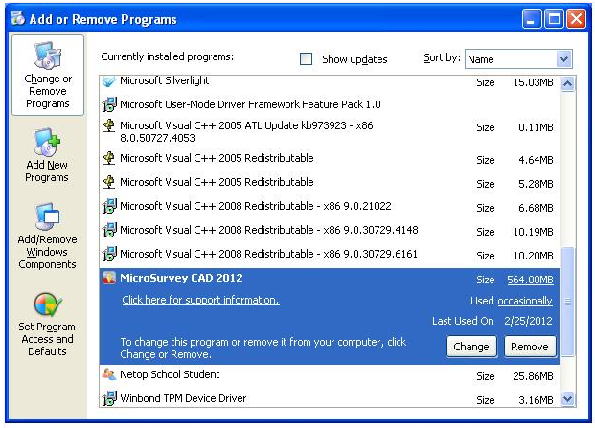
Task: Select Microsoft User-Mode Driver Framework Feature Pack
Action: click(249, 103)
